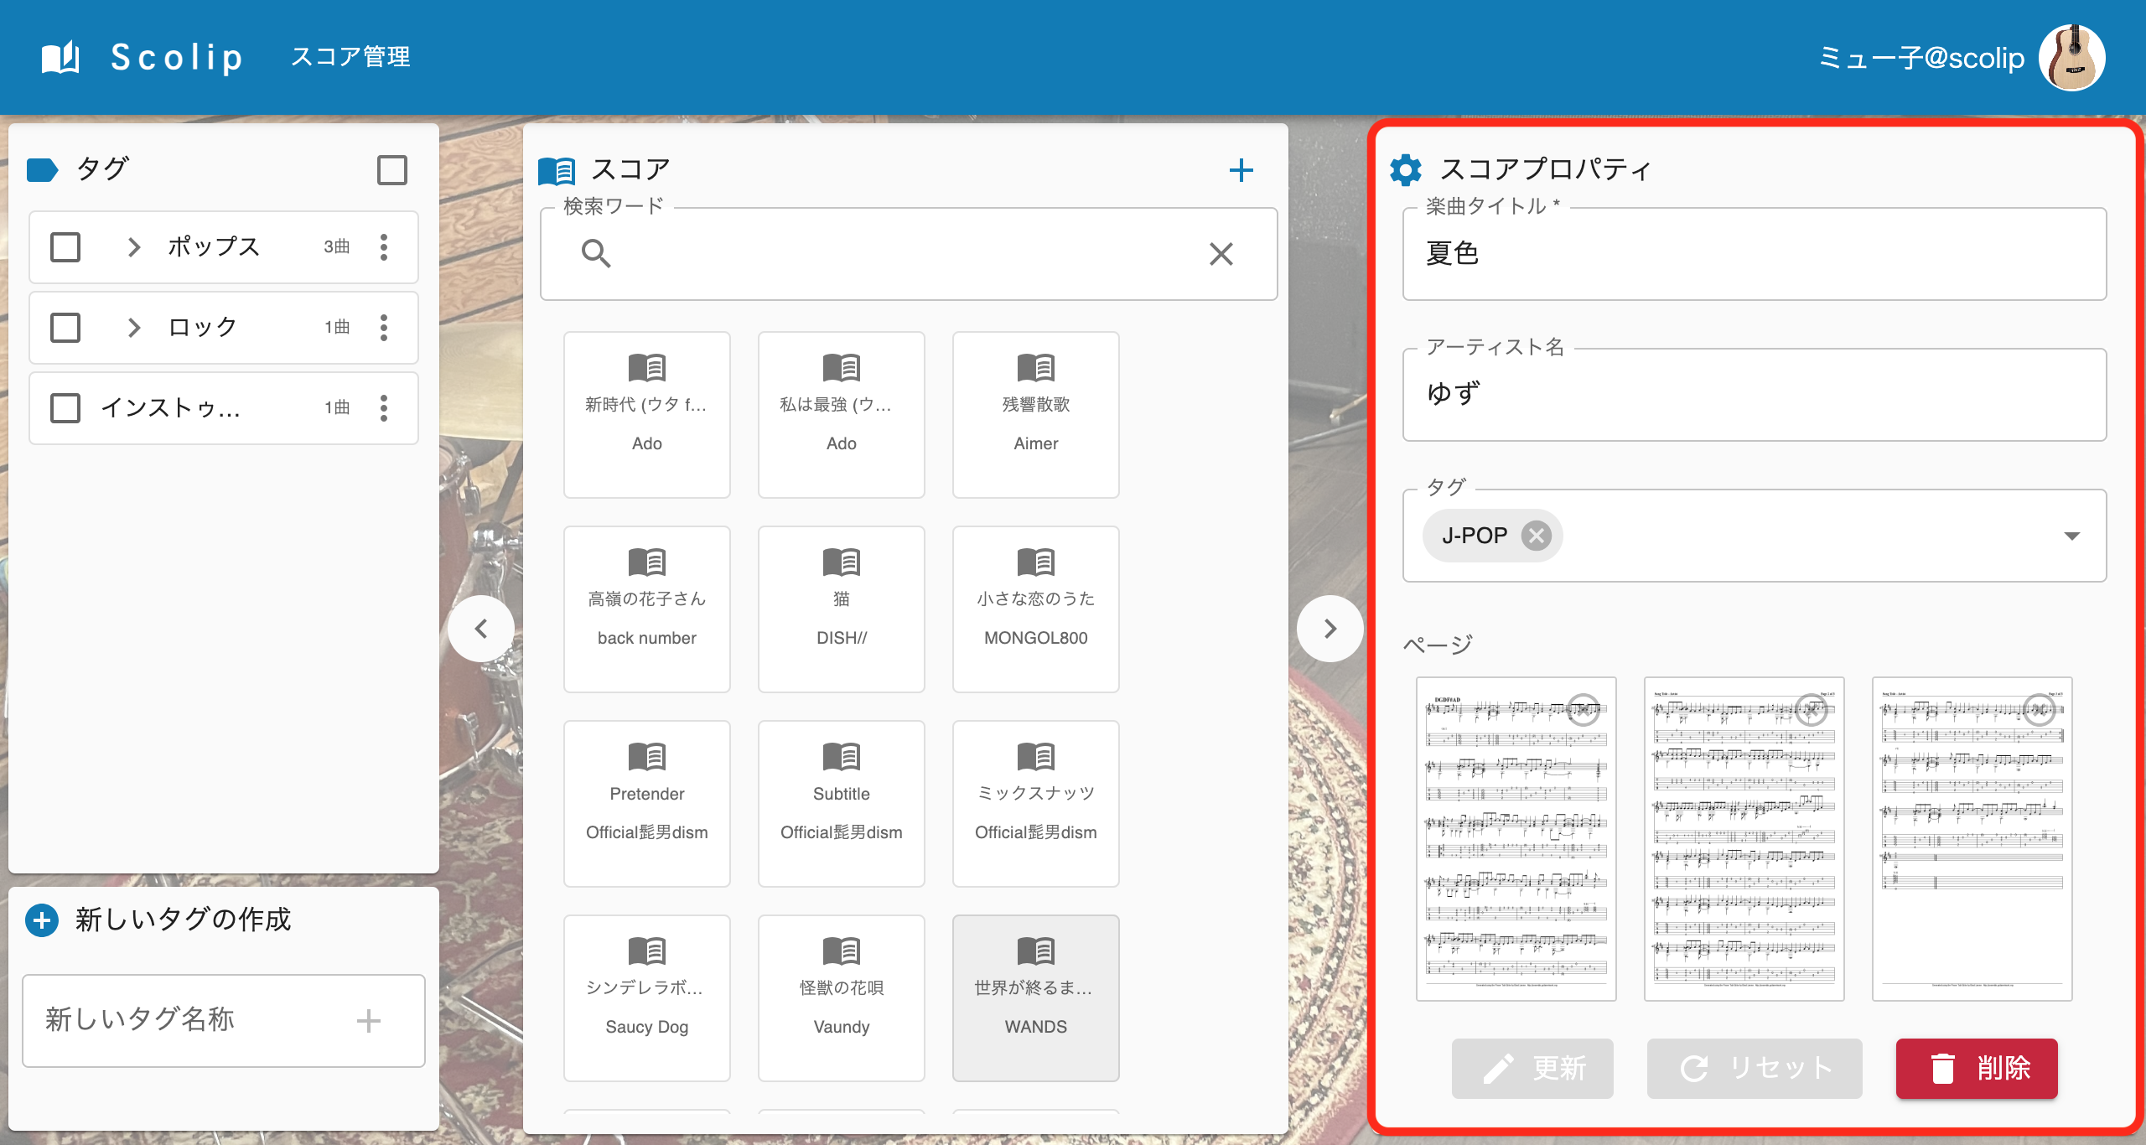The height and width of the screenshot is (1145, 2146).
Task: Click the blue book icon in the スコア panel header
Action: click(557, 170)
